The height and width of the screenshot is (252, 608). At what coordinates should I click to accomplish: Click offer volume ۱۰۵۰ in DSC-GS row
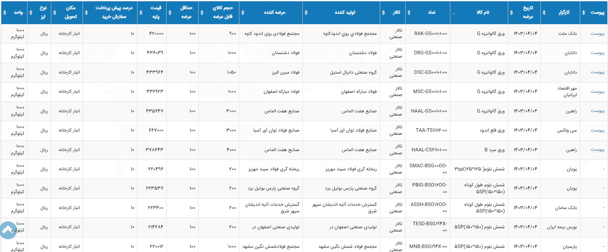(232, 72)
